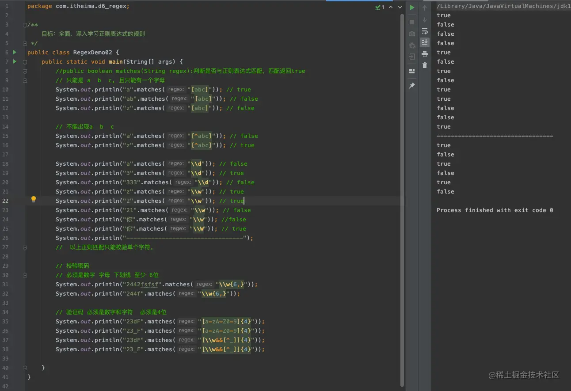Click comment '// 校验密码'
This screenshot has height=391, width=571.
72,266
